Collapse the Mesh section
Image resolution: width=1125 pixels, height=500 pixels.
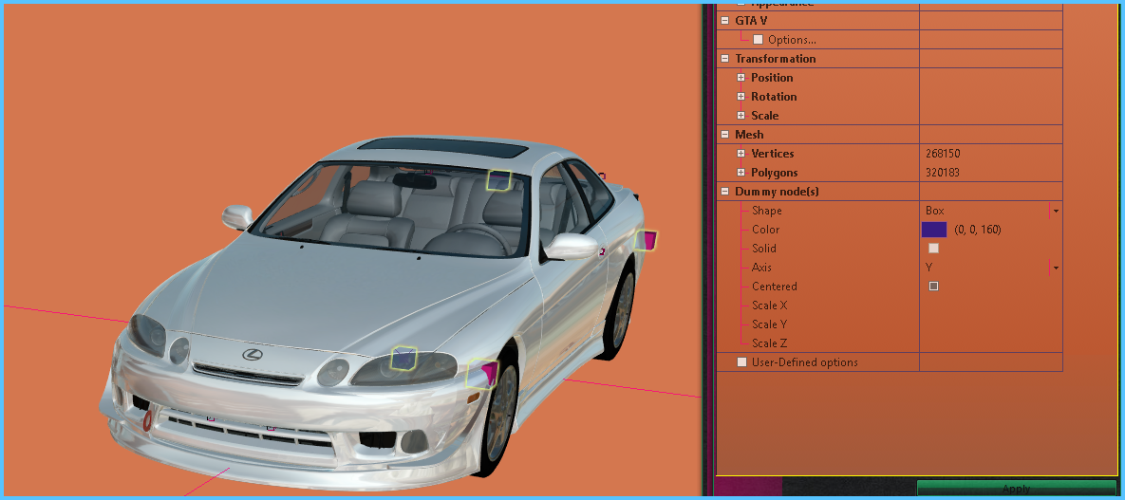(724, 135)
